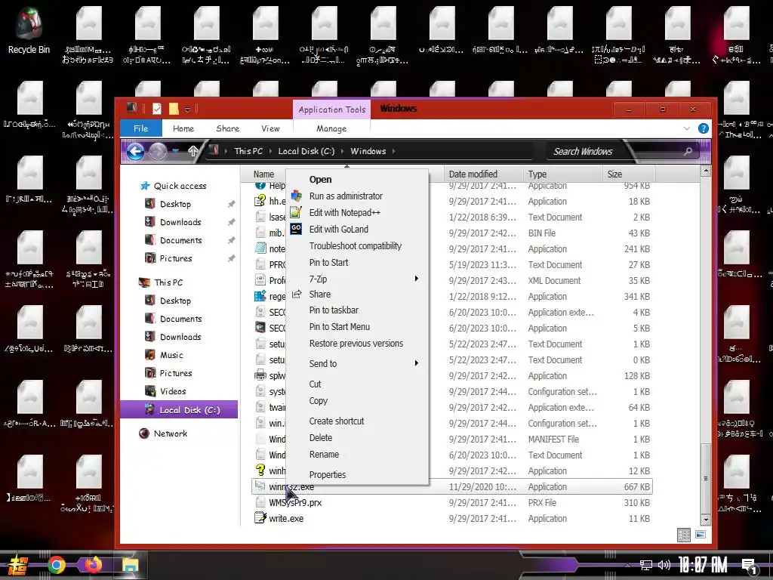Click the Notepad++ icon in context menu
The height and width of the screenshot is (580, 773).
[296, 212]
